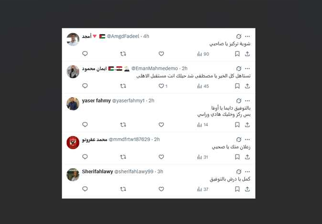
Task: Bookmark the @EmanMahmedemo tweet
Action: [237, 86]
